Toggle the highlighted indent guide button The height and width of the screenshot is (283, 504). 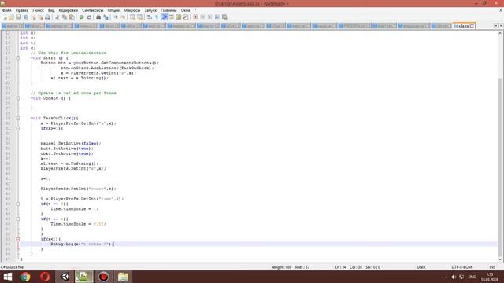pos(165,17)
